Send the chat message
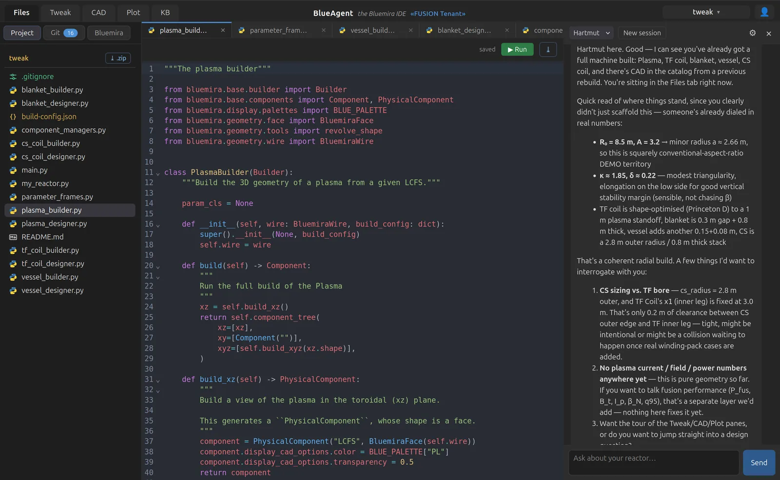780x480 pixels. tap(759, 462)
